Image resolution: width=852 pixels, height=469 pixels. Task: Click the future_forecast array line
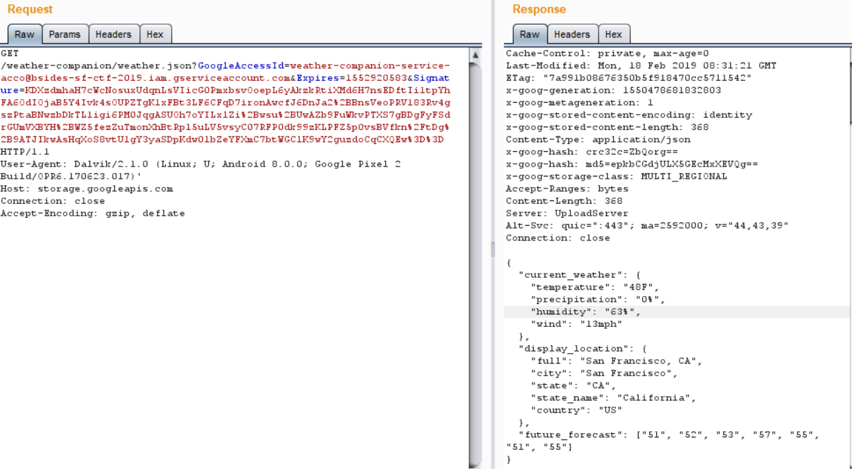click(662, 435)
